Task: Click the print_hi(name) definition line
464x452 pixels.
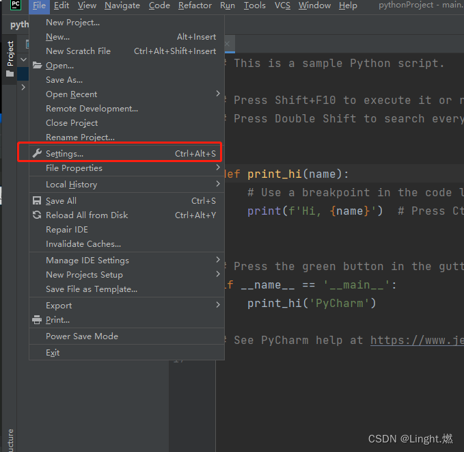Action: coord(286,174)
